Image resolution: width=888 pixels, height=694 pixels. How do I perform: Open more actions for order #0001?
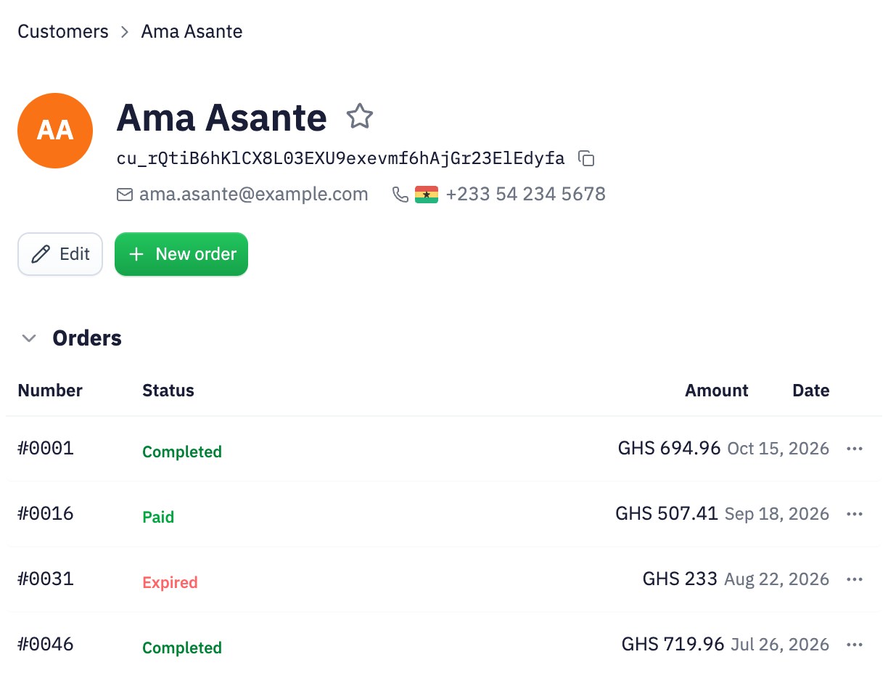pos(855,449)
